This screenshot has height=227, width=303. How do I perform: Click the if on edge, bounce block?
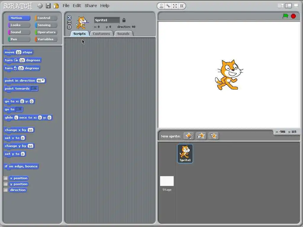21,166
